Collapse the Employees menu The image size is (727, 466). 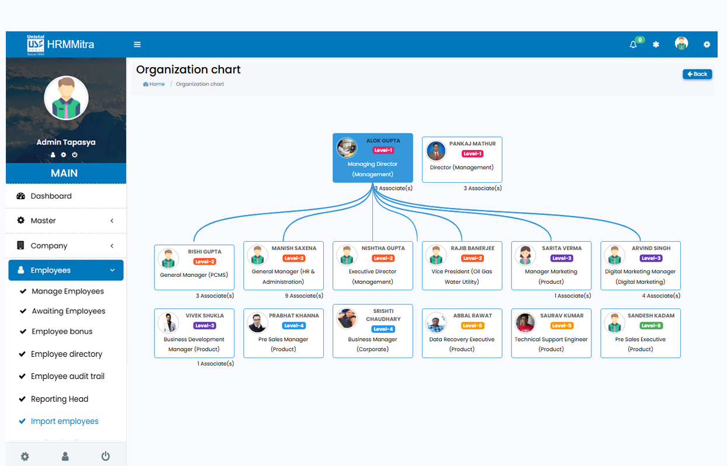tap(66, 270)
